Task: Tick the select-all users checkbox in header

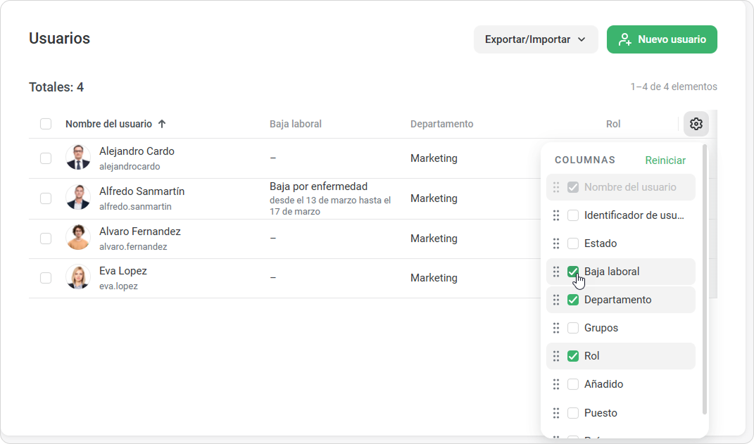Action: 46,124
